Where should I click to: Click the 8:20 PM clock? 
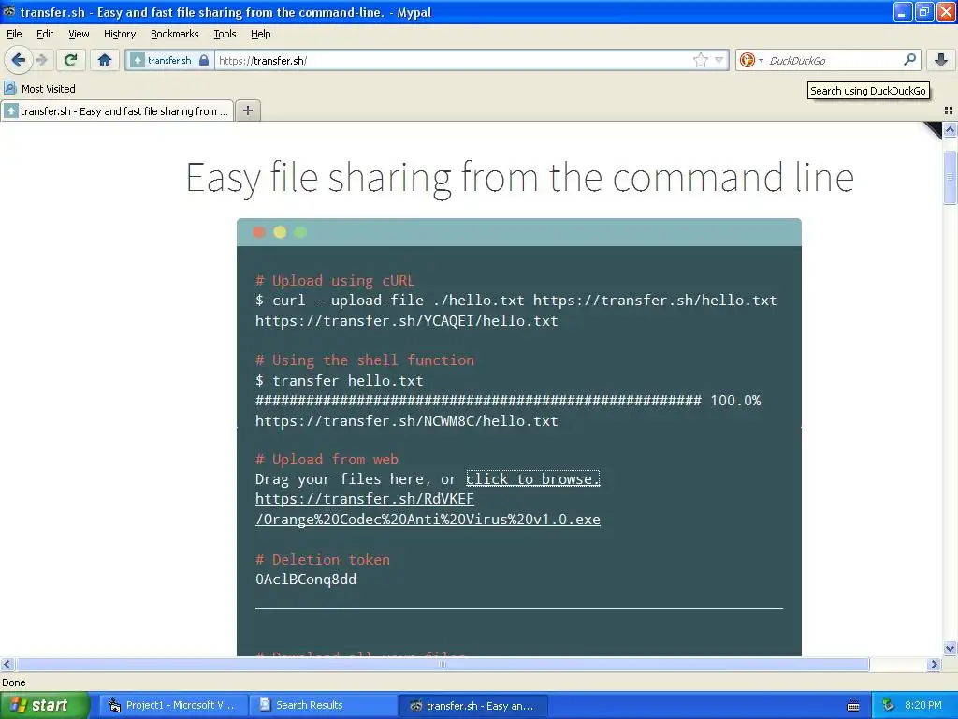coord(923,705)
